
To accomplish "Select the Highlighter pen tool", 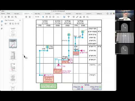I will click(x=77, y=17).
